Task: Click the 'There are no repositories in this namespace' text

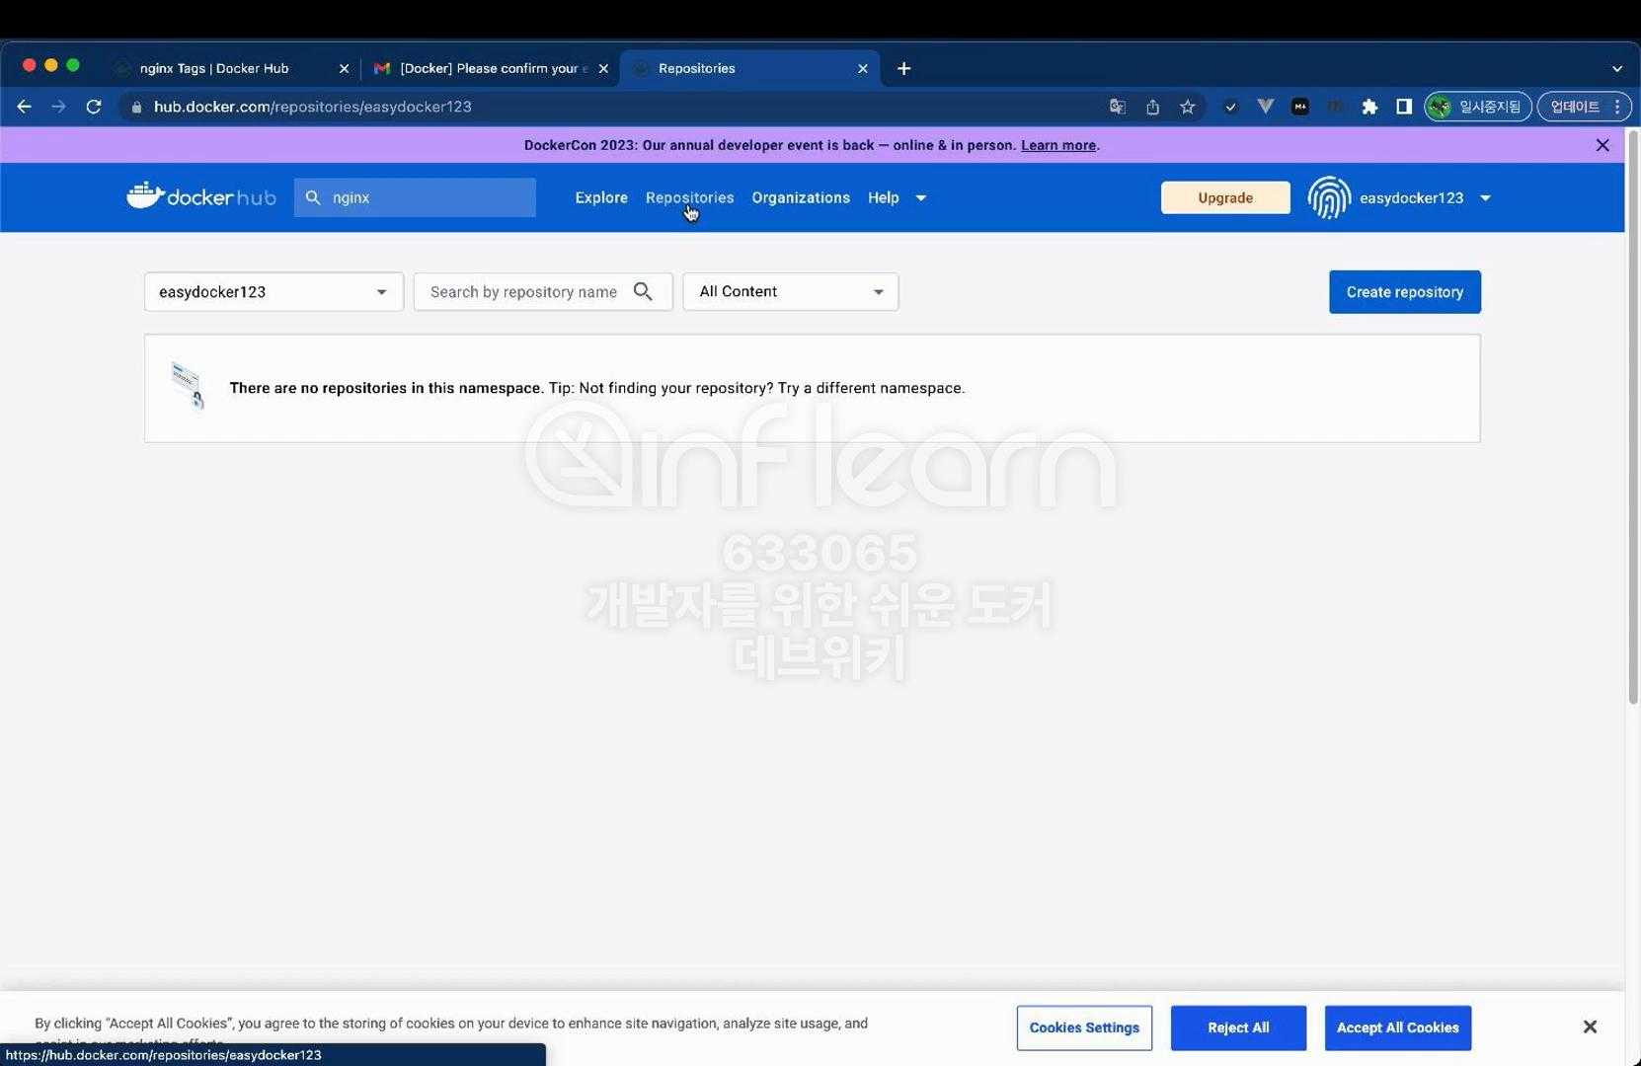Action: tap(386, 388)
